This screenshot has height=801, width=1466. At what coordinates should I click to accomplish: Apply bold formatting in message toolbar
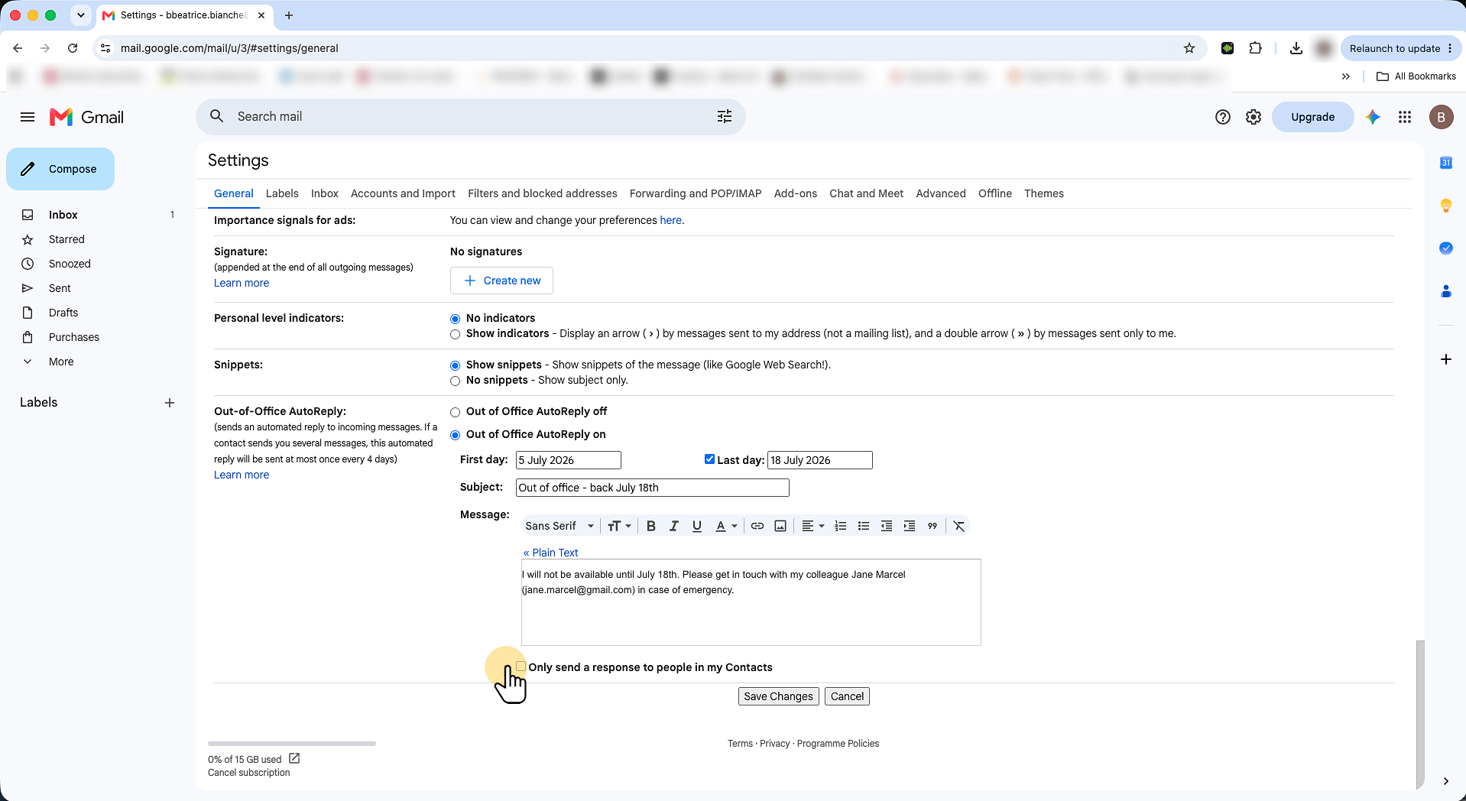[650, 526]
